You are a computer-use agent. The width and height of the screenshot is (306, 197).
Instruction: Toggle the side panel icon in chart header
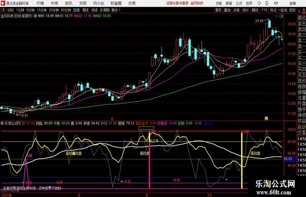281,16
